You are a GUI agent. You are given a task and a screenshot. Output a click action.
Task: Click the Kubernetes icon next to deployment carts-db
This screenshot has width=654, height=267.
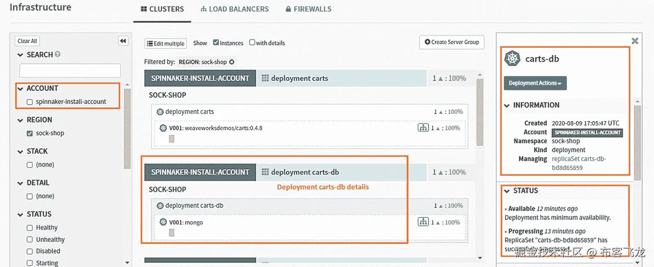pyautogui.click(x=160, y=206)
